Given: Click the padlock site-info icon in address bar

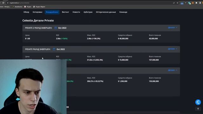Looking at the screenshot, I should (x=8, y=3).
